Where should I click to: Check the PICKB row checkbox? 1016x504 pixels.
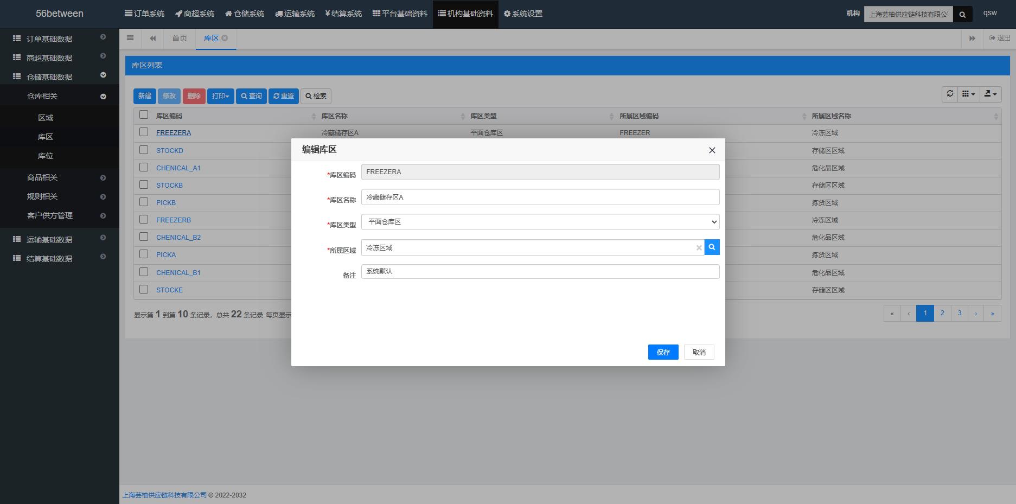pos(144,202)
